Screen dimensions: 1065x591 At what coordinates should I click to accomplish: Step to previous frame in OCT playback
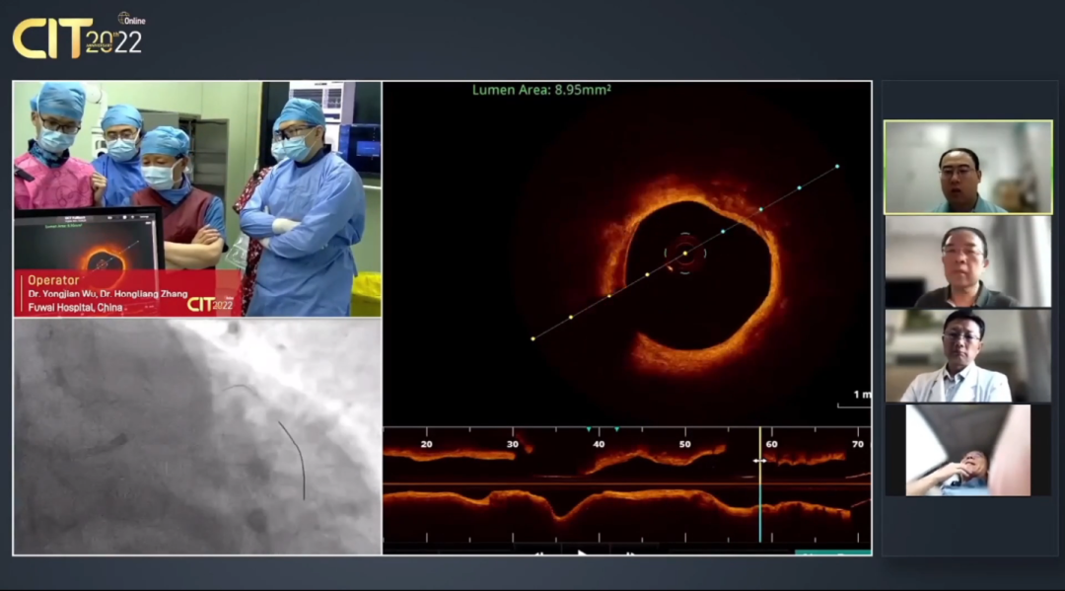pos(539,553)
